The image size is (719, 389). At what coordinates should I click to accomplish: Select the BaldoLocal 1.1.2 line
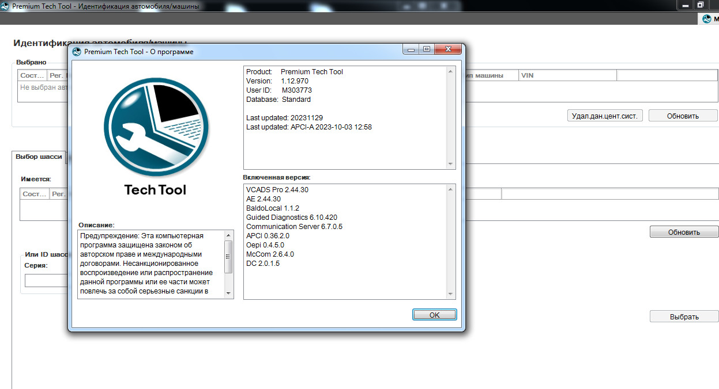point(273,208)
